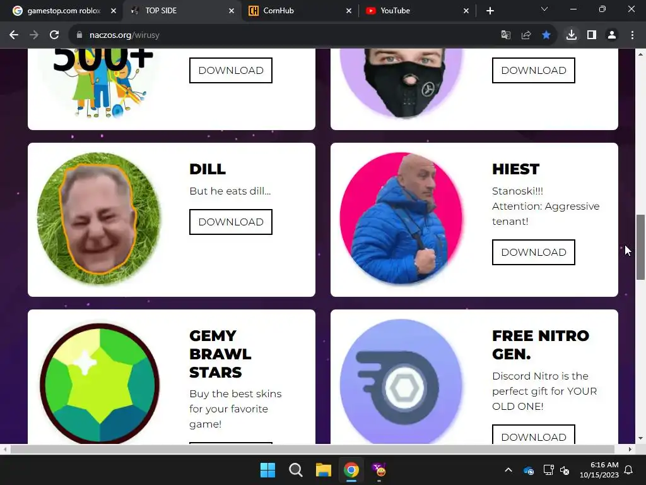Close the YouTube tab

[x=466, y=11]
